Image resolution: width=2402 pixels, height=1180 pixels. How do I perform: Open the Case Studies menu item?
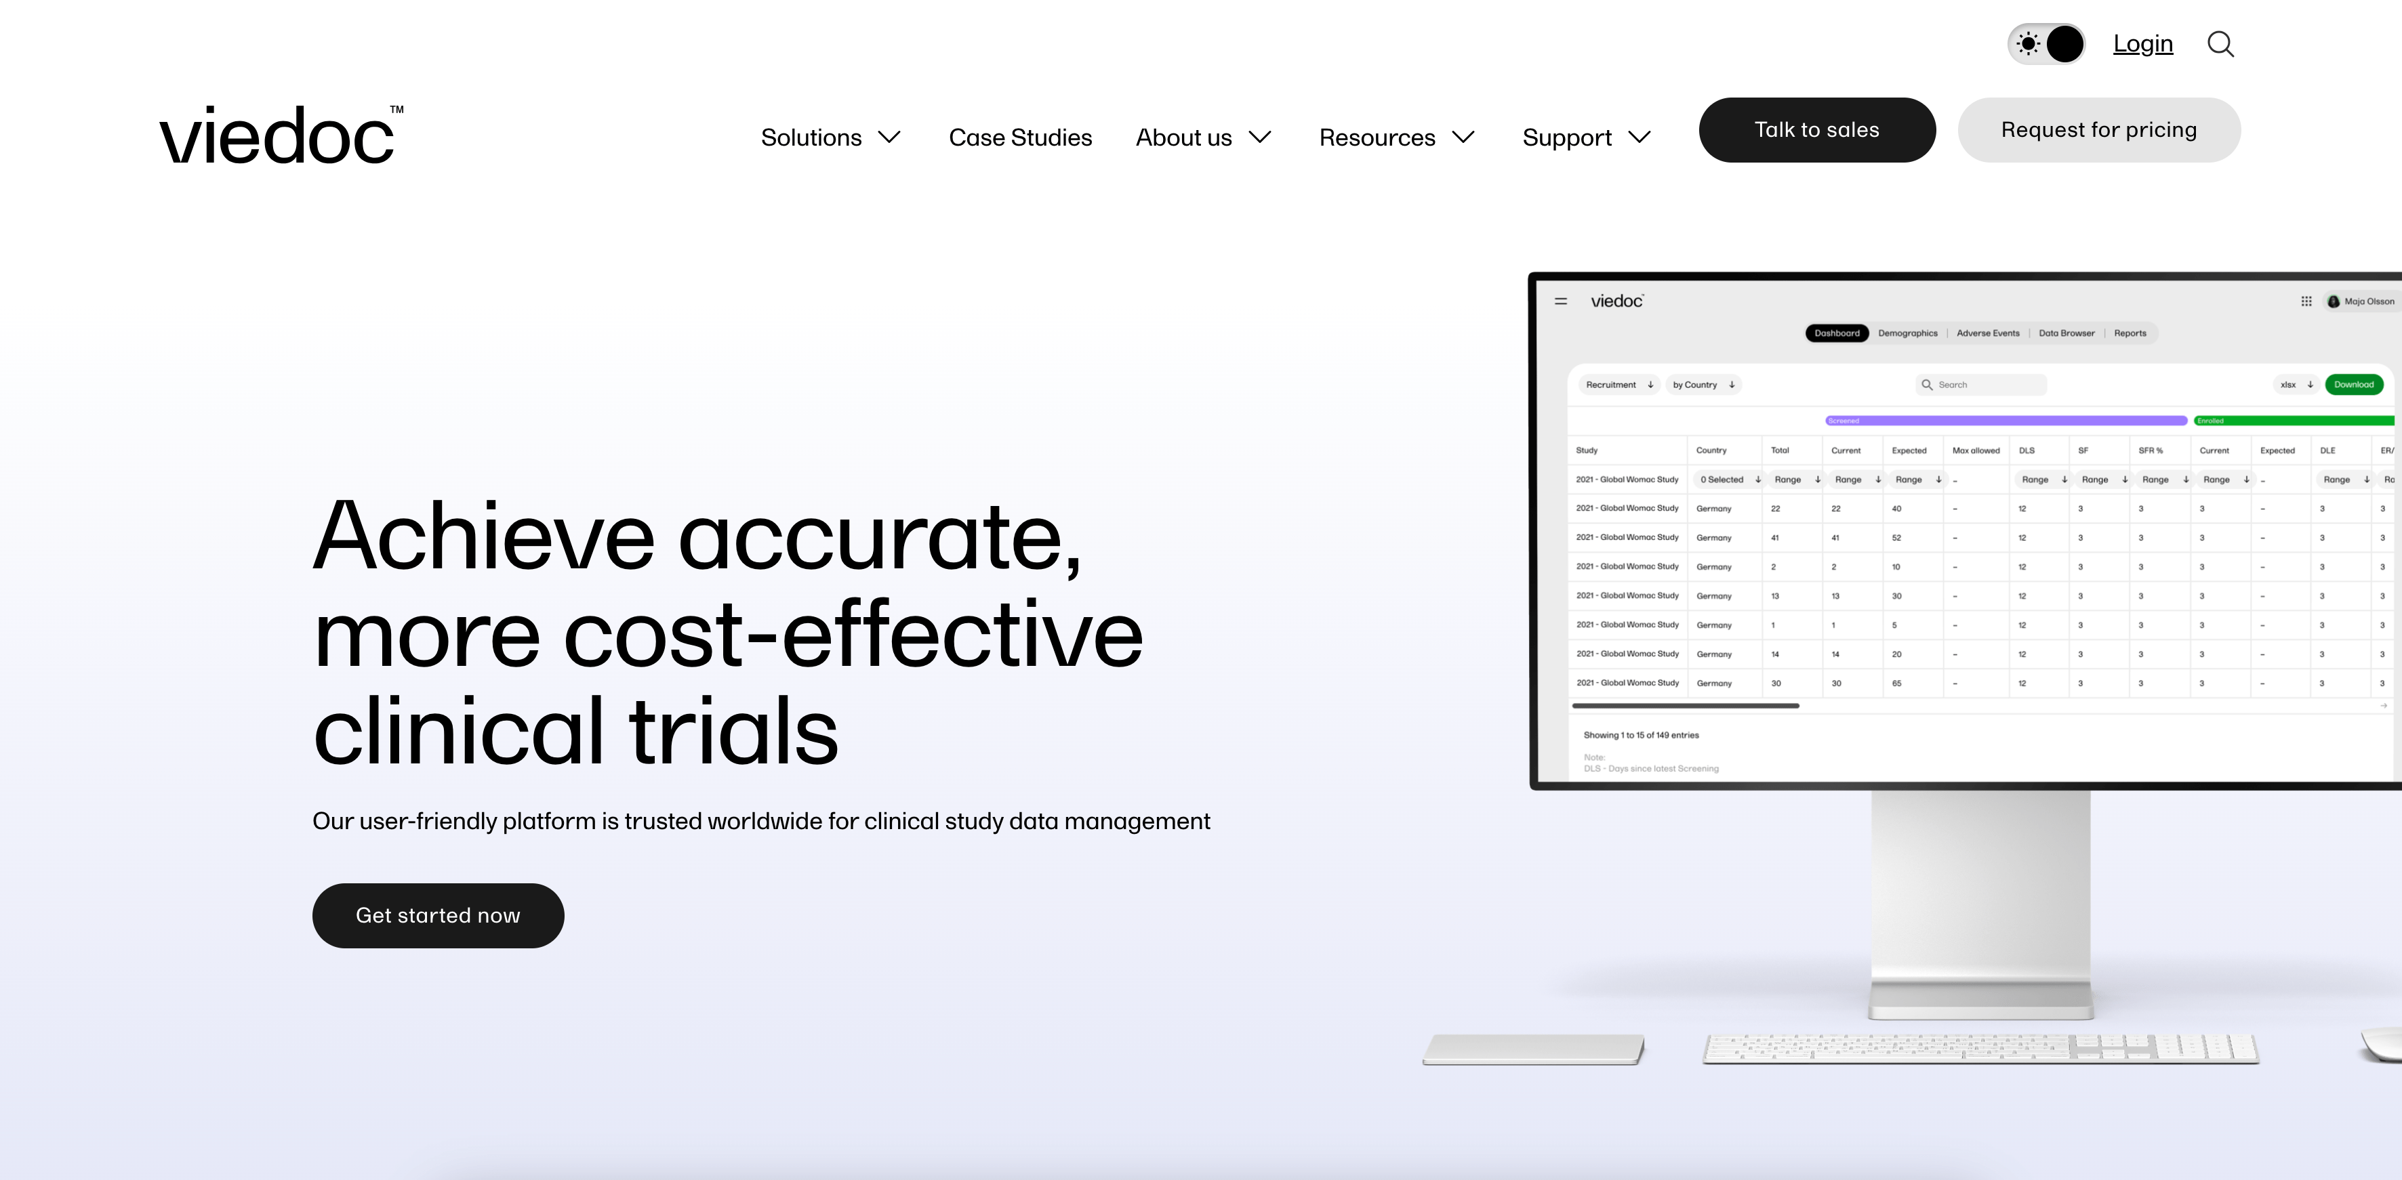(1020, 138)
